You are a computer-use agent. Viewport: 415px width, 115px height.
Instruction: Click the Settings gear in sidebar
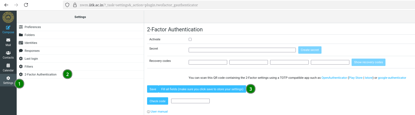pos(8,78)
